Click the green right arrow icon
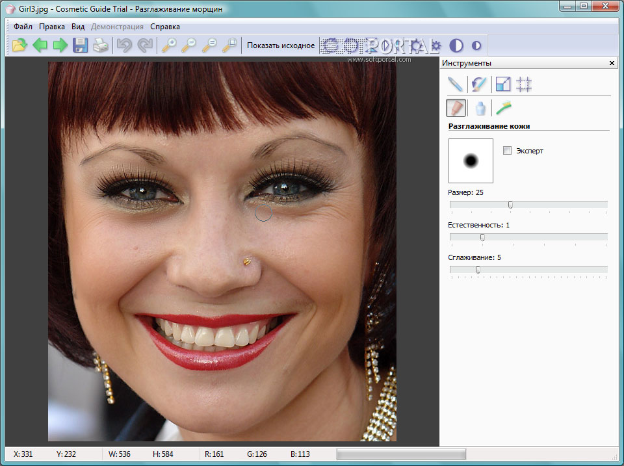This screenshot has height=466, width=624. point(60,45)
